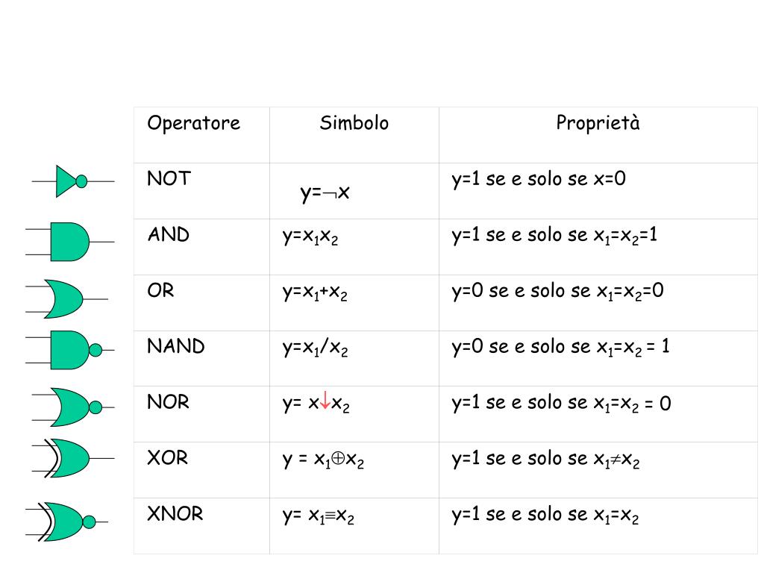
Task: Click the NAND formula y=x1/x2
Action: coord(316,348)
